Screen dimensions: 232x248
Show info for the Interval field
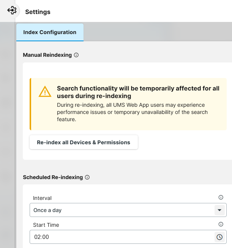(x=221, y=197)
